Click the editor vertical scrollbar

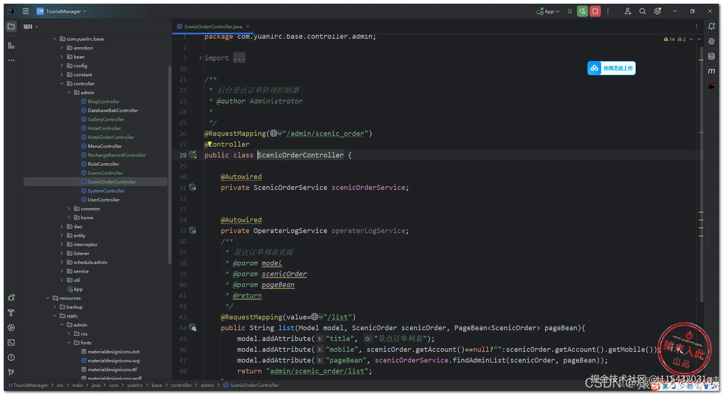click(x=701, y=174)
